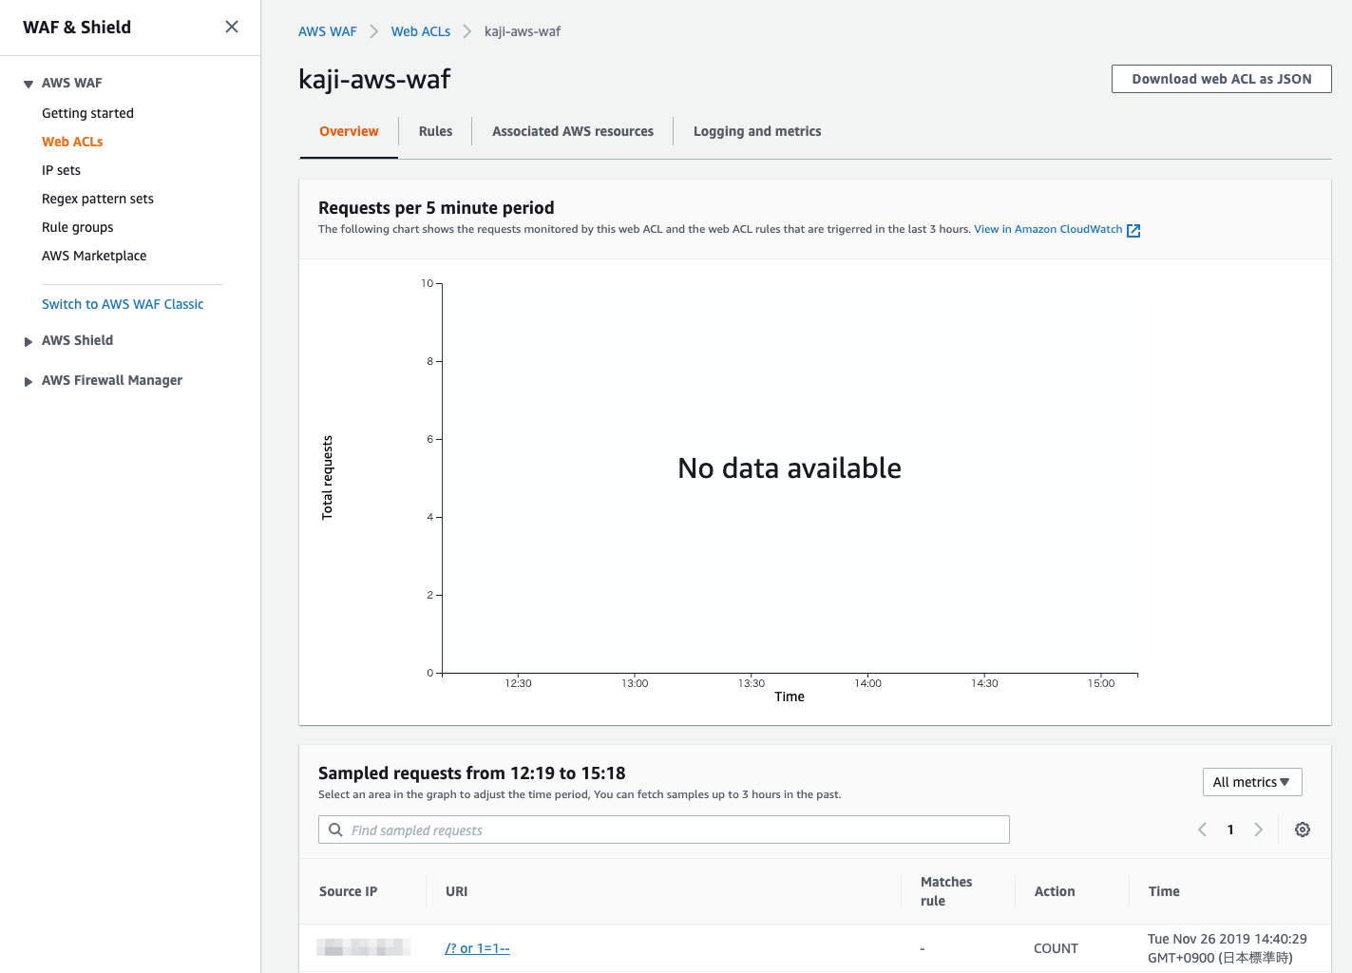The image size is (1352, 973).
Task: Click the external link icon next to CloudWatch
Action: pos(1133,229)
